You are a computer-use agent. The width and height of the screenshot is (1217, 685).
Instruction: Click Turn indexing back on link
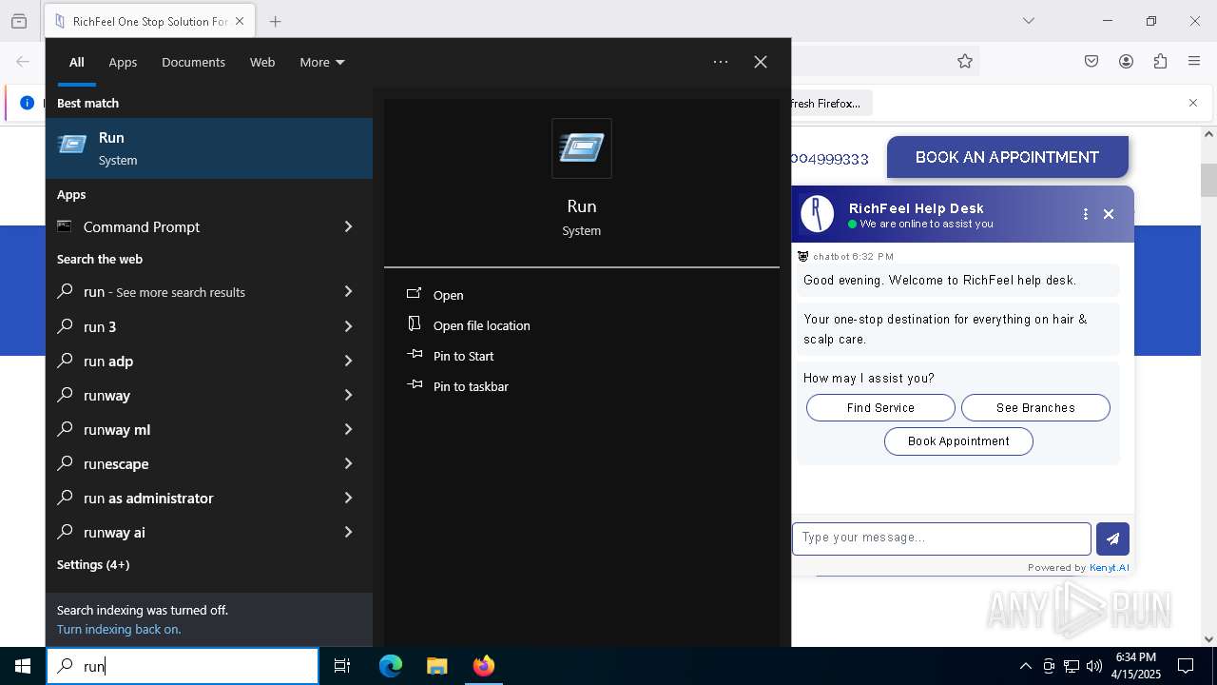click(x=119, y=629)
